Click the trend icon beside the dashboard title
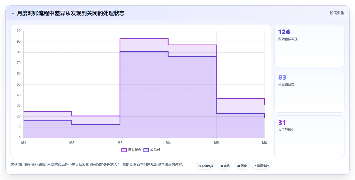The height and width of the screenshot is (180, 355). coord(13,13)
